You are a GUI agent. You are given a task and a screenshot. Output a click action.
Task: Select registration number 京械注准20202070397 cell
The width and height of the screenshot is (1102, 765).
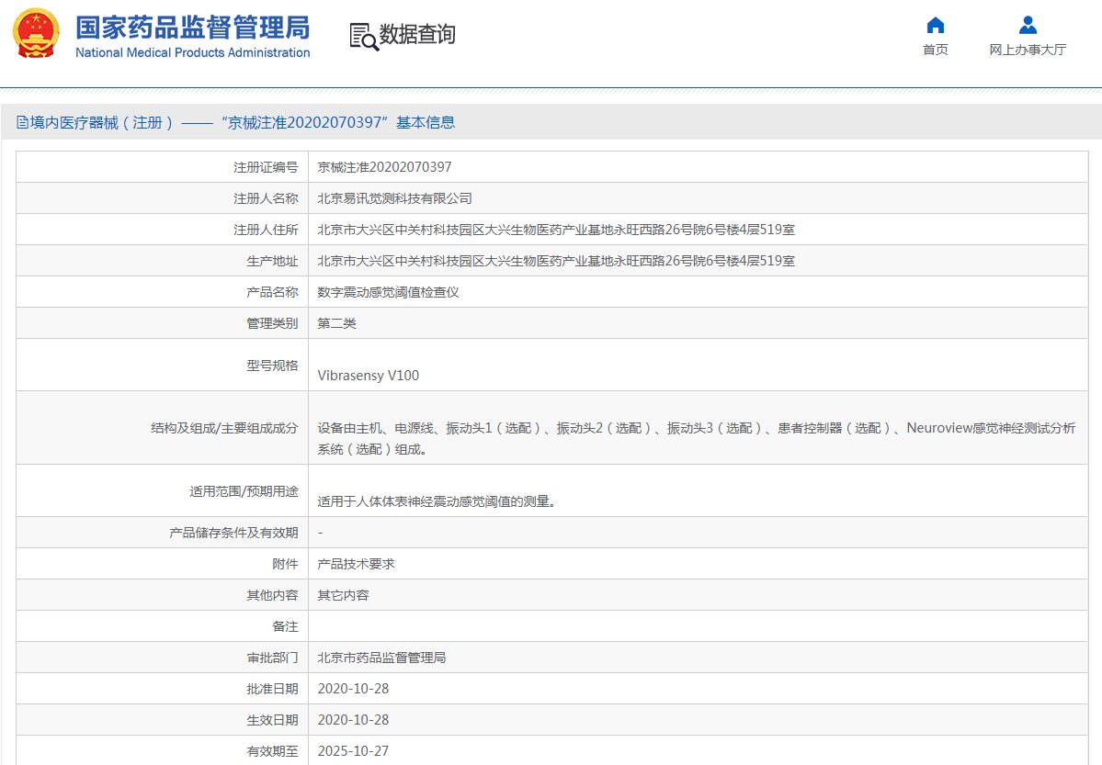[384, 167]
